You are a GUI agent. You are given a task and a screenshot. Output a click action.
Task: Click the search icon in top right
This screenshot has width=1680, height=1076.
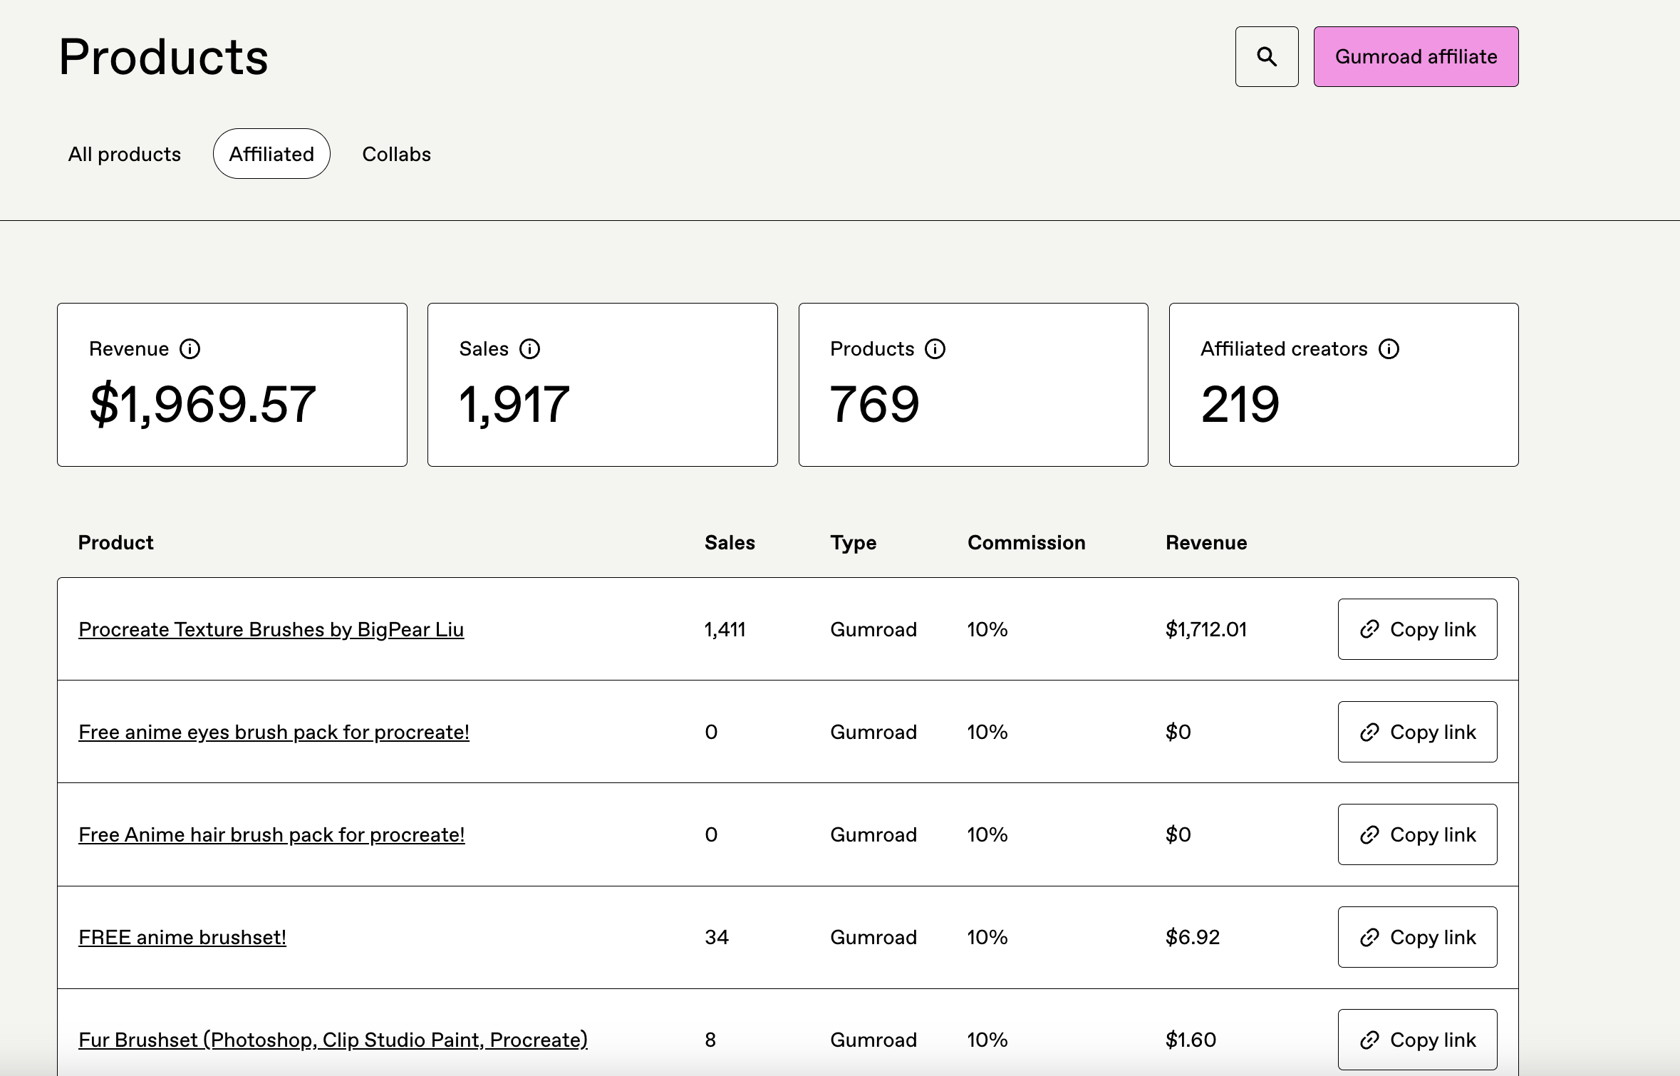point(1267,56)
